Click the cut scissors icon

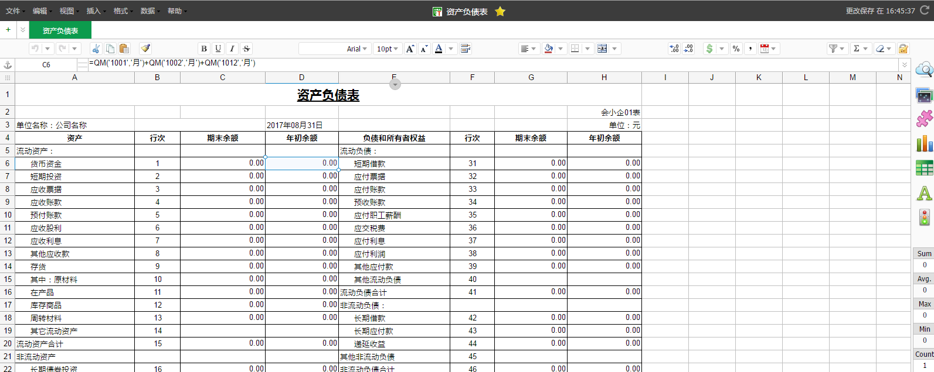pyautogui.click(x=96, y=49)
